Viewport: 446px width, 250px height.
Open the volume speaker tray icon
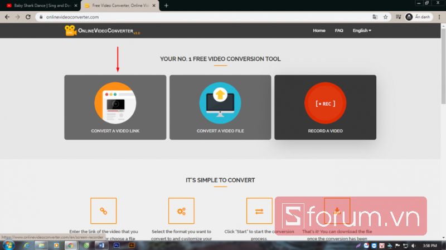click(413, 246)
